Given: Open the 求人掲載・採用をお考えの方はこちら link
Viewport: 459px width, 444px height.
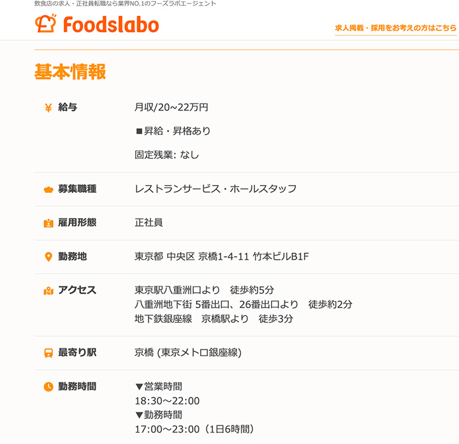Looking at the screenshot, I should [395, 28].
